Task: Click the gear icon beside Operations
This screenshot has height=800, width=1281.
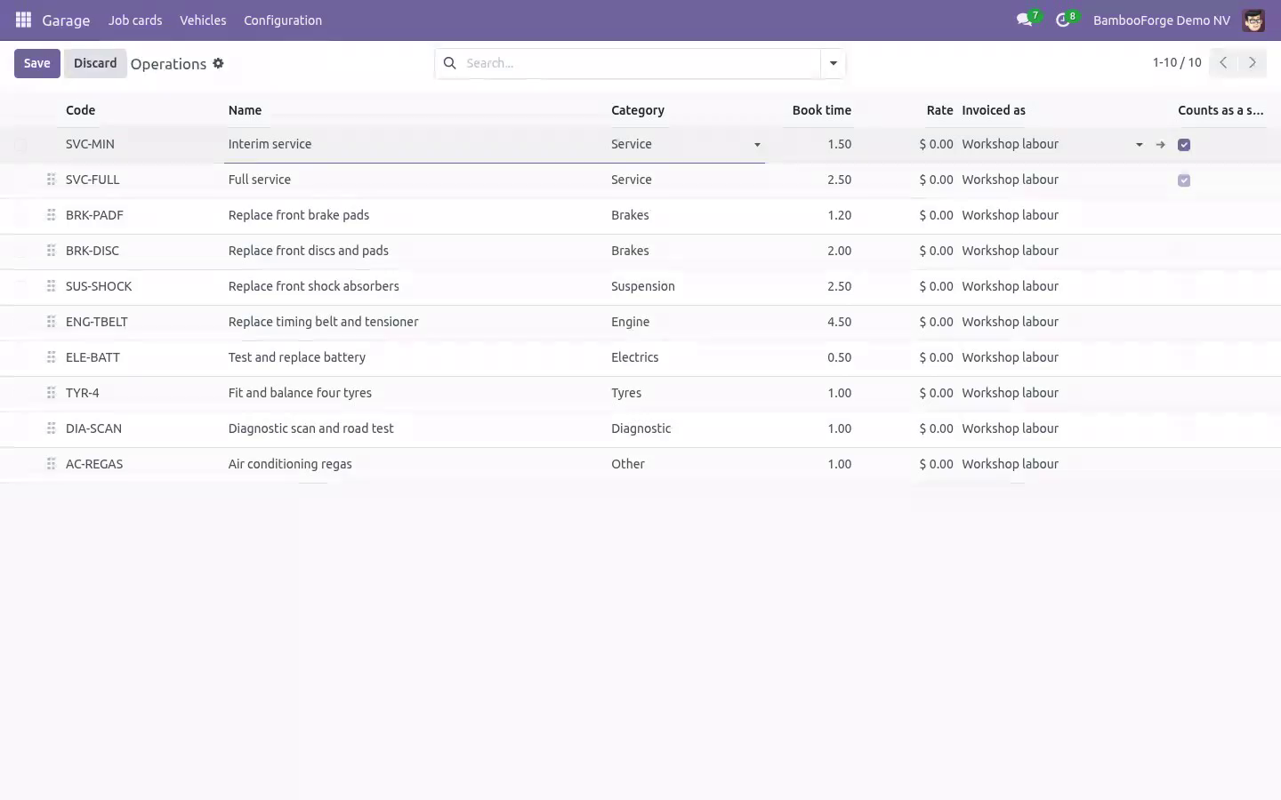Action: [x=218, y=63]
